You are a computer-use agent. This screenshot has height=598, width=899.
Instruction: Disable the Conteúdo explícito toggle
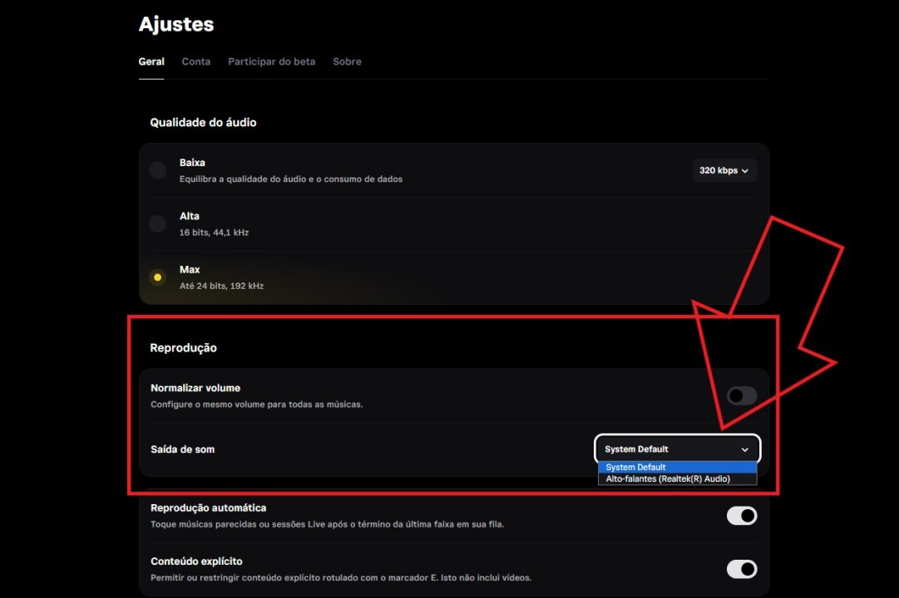coord(741,569)
